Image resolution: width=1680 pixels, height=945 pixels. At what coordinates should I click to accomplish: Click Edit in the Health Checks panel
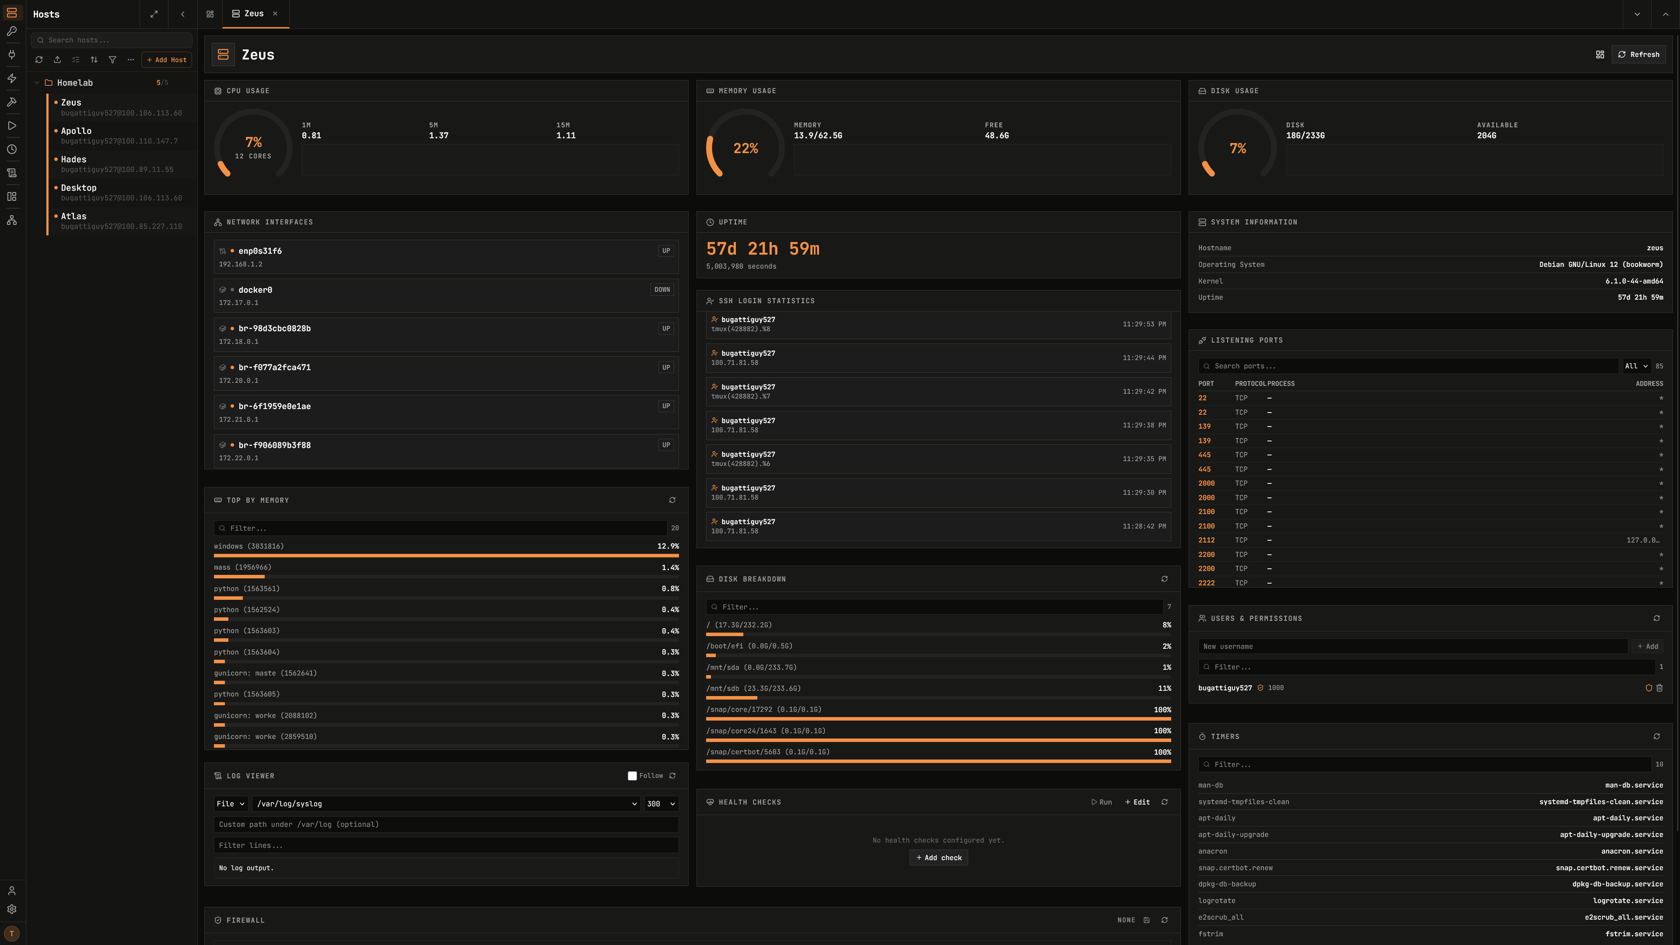click(x=1137, y=802)
